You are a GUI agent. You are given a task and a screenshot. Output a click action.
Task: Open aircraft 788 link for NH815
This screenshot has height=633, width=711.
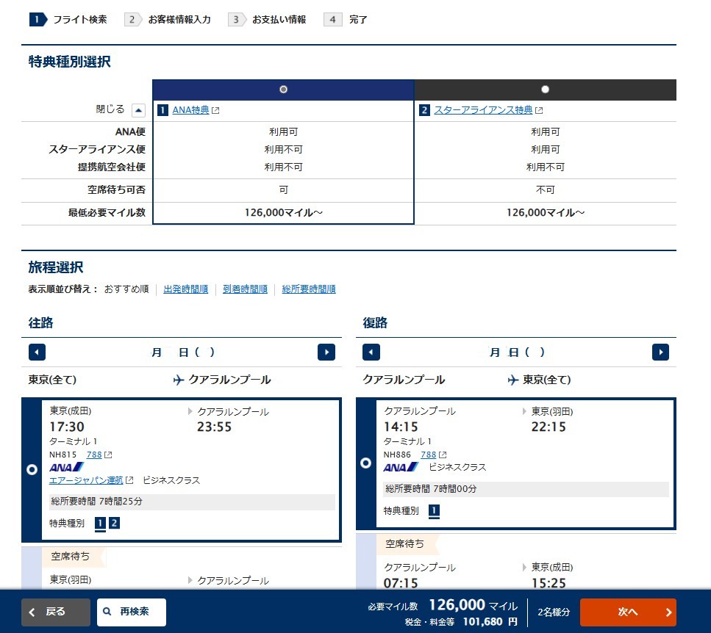94,455
